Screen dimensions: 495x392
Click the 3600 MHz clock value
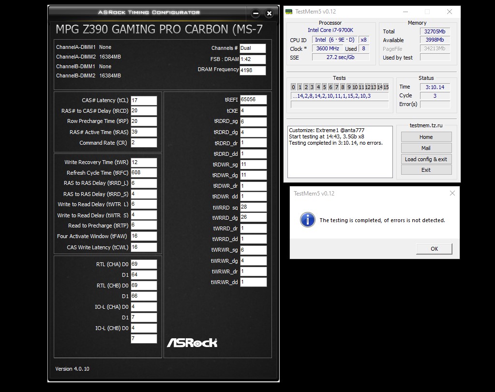coord(328,48)
